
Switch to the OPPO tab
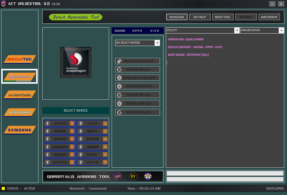point(137,31)
